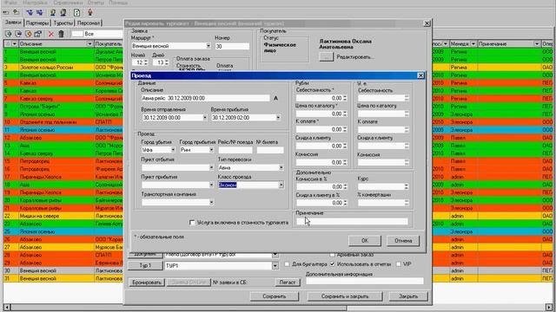Screen dimensions: 556x312
Task: Uncheck Использовать в отчетах checkbox
Action: 332,264
